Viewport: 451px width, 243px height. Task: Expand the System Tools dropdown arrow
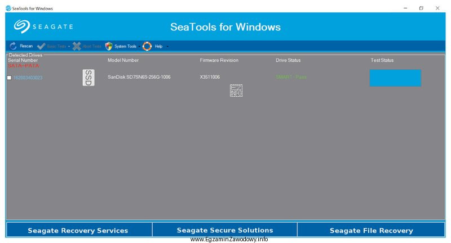pyautogui.click(x=139, y=47)
